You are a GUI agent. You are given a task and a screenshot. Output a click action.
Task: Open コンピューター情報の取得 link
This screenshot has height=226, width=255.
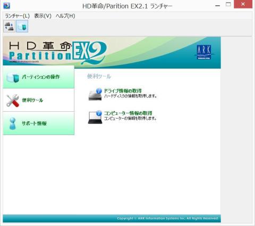pos(128,113)
